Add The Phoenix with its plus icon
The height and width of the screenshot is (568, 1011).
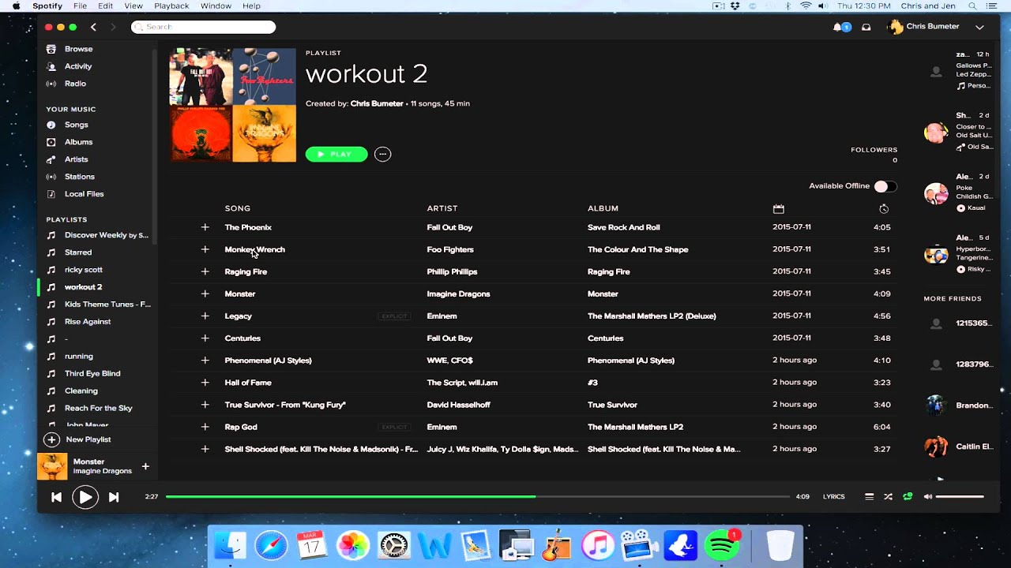[205, 227]
